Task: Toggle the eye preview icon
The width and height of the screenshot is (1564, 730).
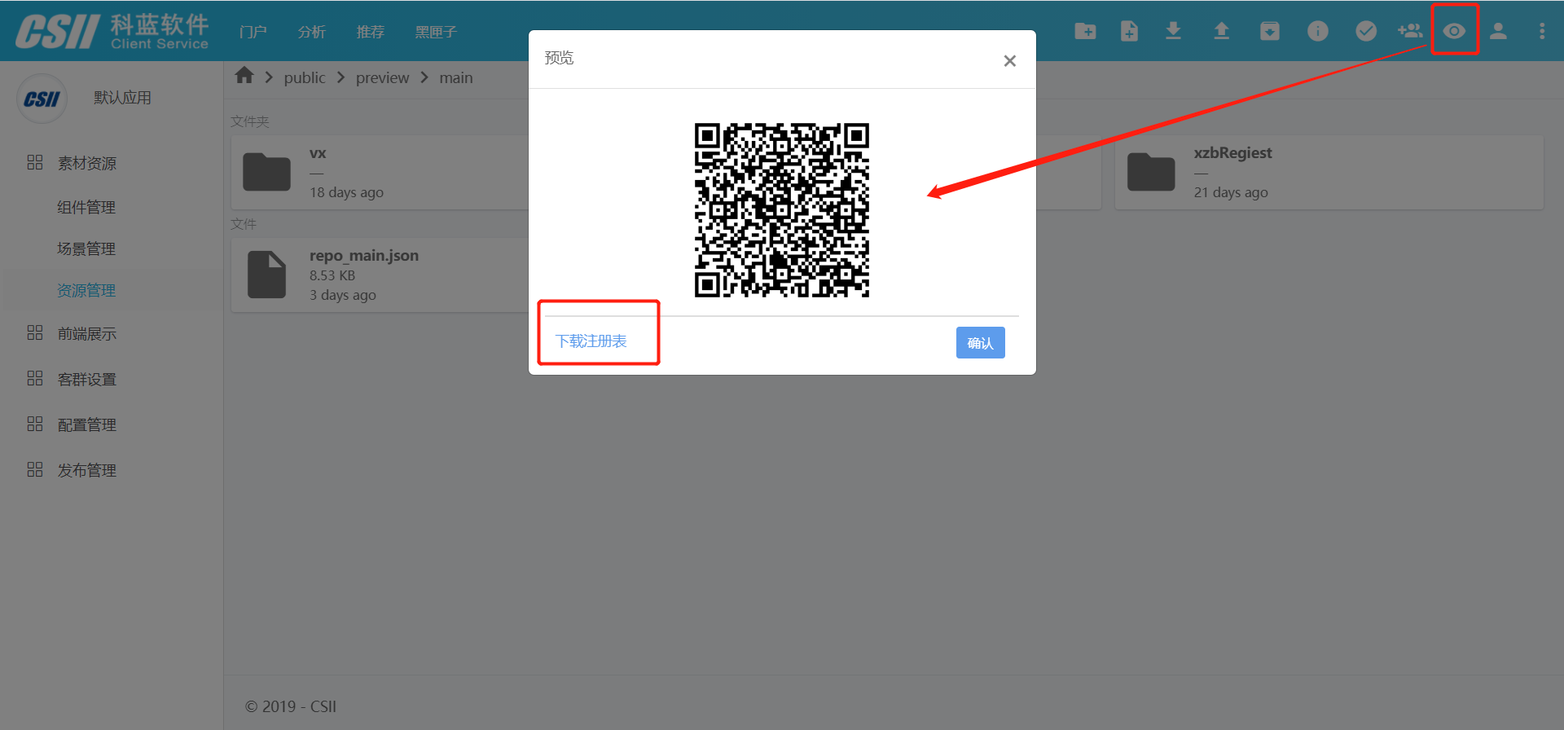Action: coord(1454,31)
